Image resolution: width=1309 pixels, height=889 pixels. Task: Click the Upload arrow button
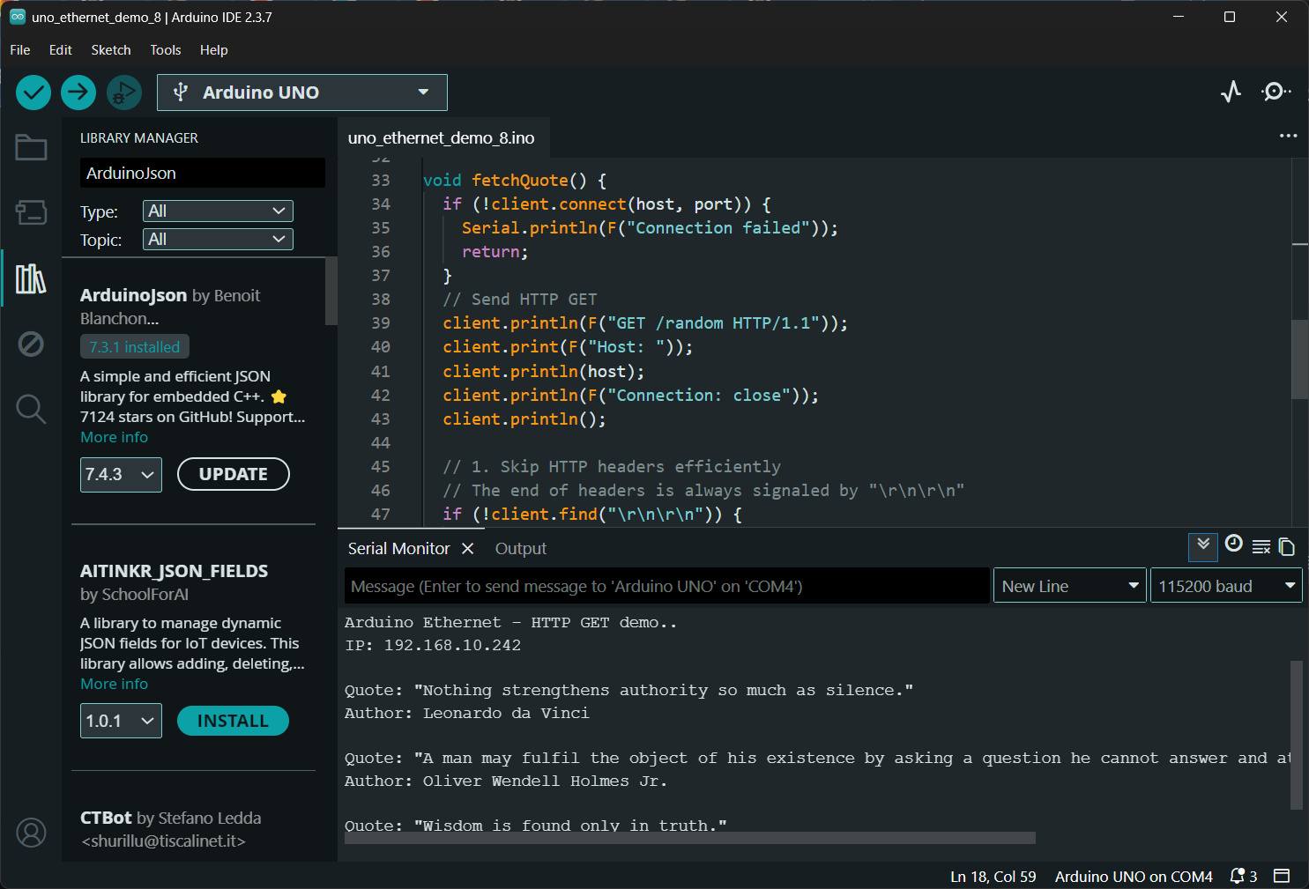pos(78,93)
